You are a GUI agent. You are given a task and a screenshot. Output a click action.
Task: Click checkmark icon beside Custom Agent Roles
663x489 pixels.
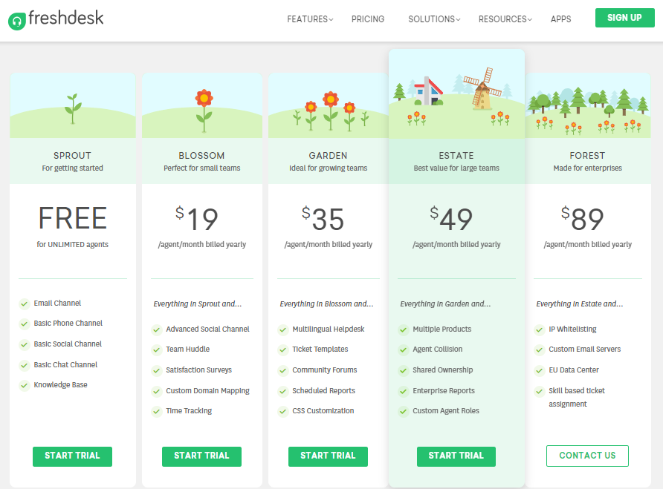click(404, 411)
